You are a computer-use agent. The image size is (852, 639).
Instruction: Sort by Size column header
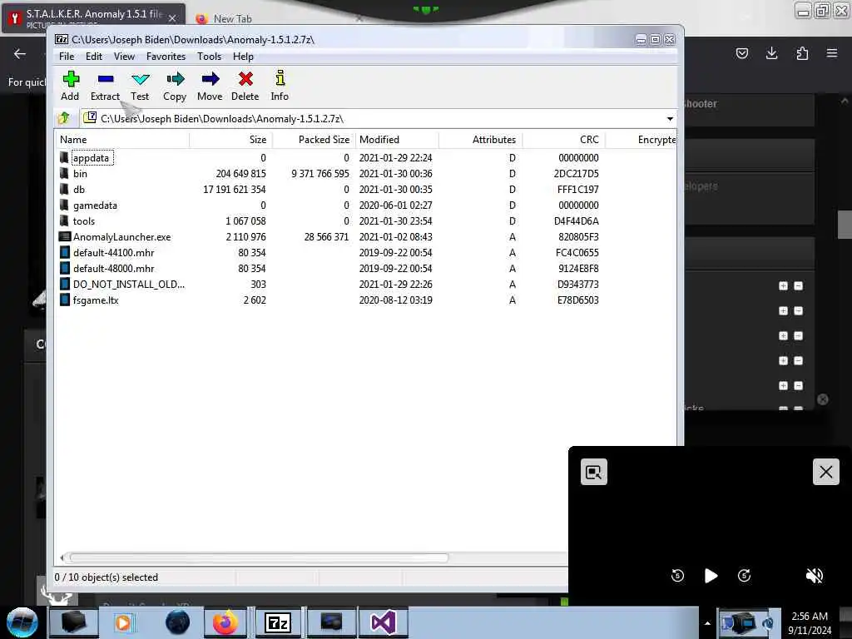point(230,140)
